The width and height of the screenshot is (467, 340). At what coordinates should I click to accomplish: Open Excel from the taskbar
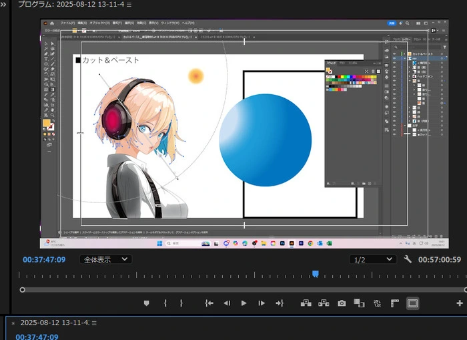[329, 243]
